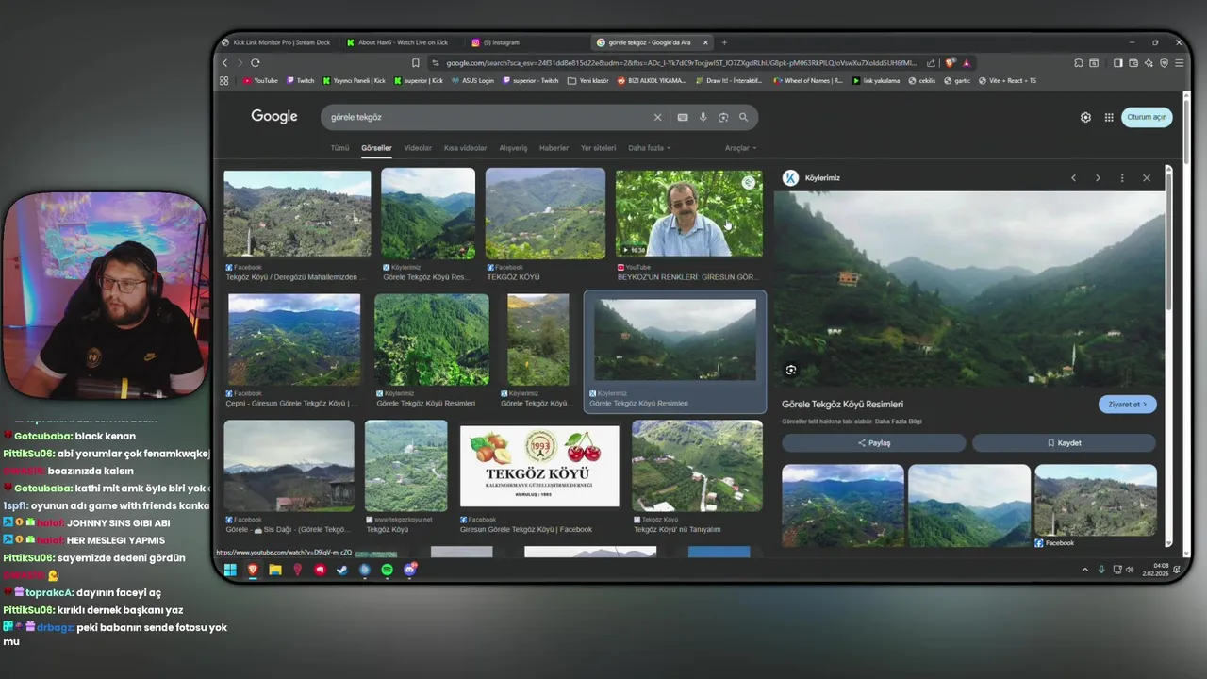The width and height of the screenshot is (1207, 679).
Task: Click in the Google search input field
Action: coord(486,117)
